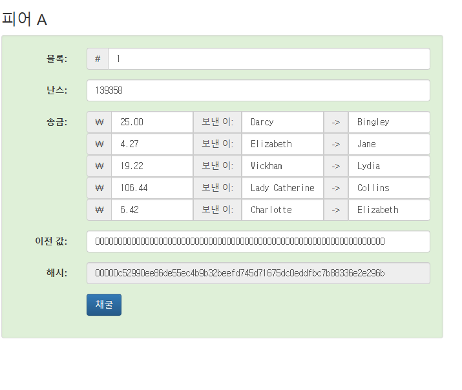
Task: Click the 채굴 mine button
Action: [104, 305]
